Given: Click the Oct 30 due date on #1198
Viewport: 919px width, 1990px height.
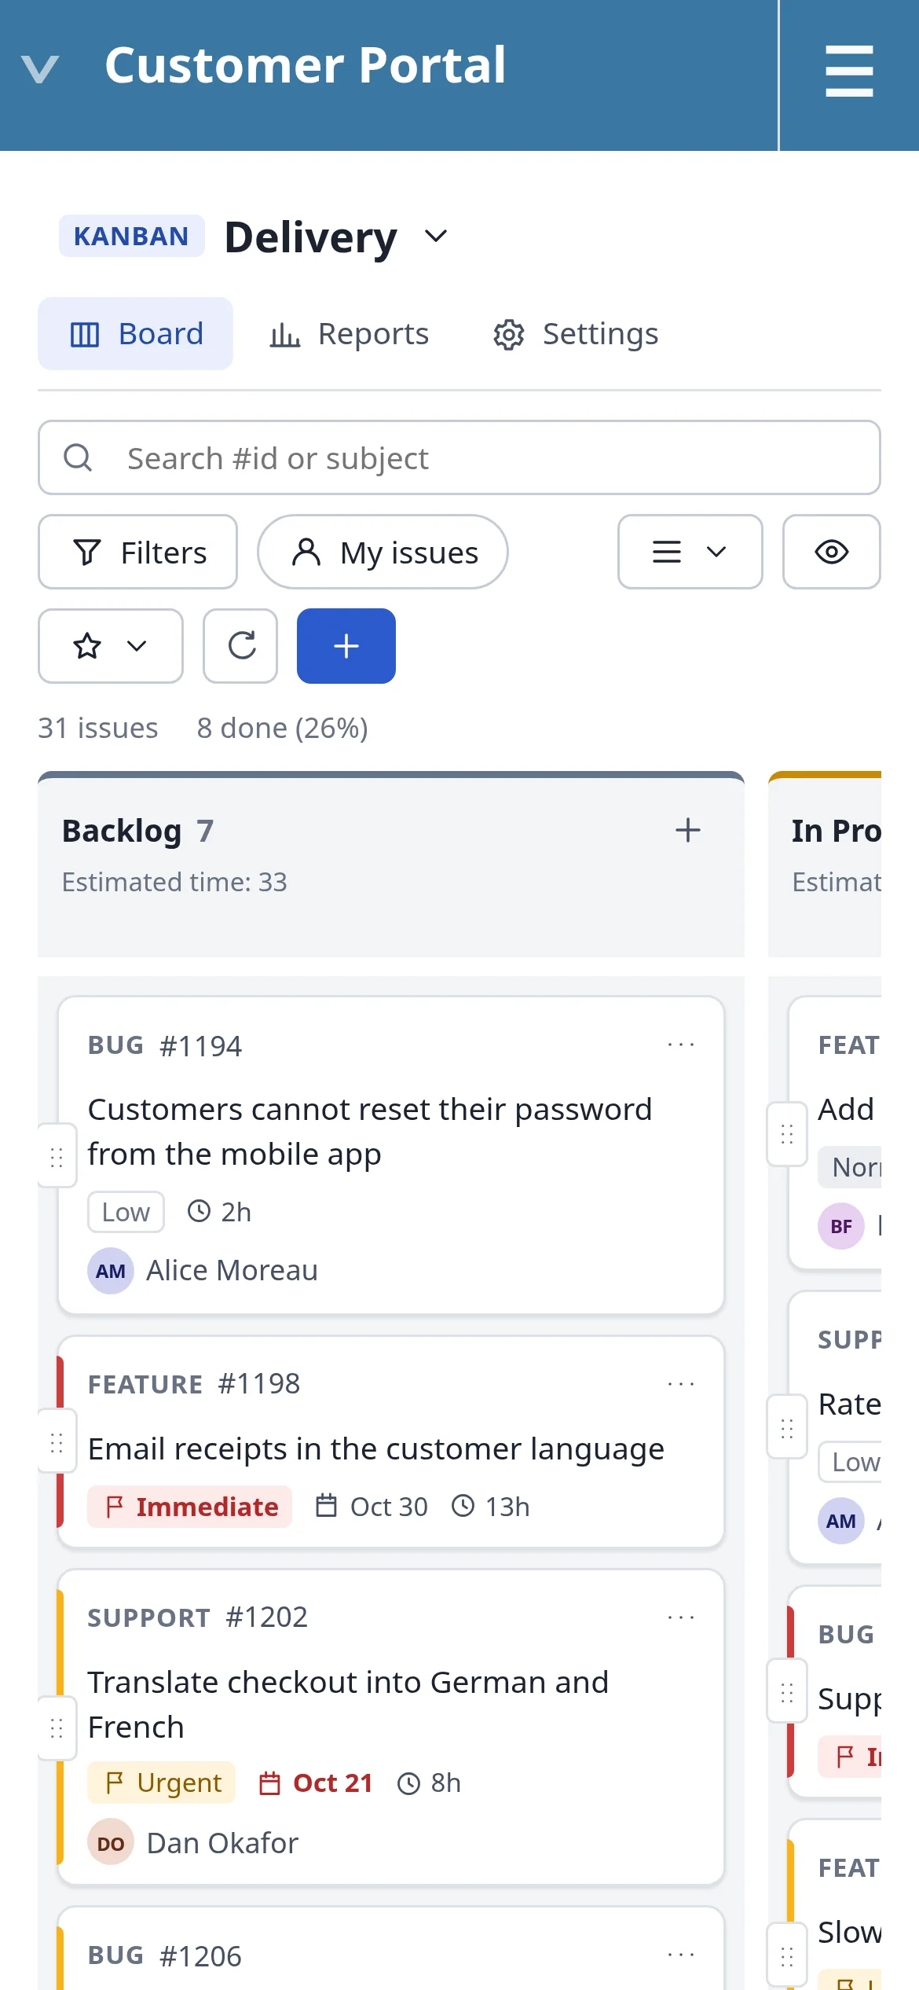Looking at the screenshot, I should (x=372, y=1507).
